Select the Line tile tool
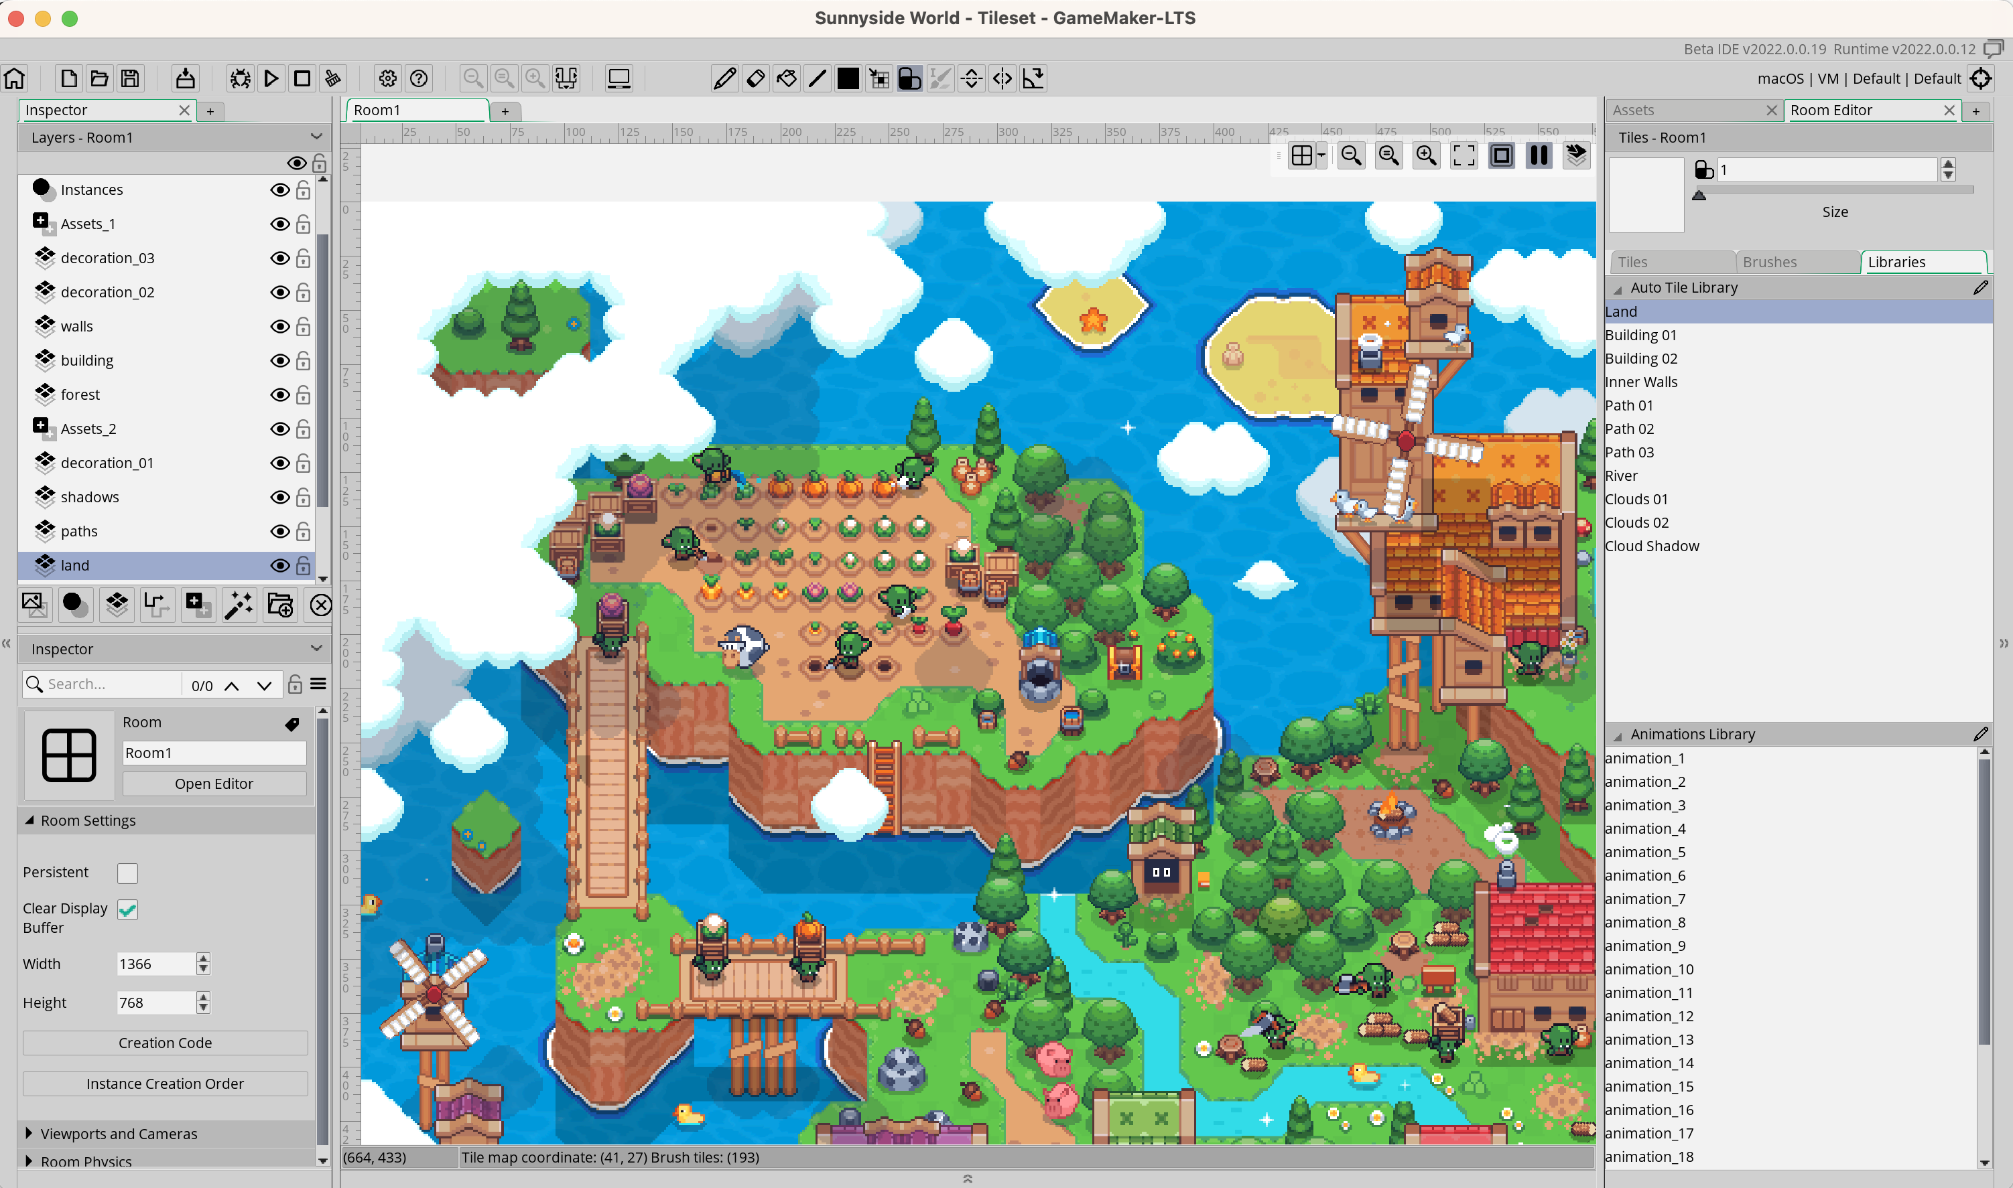 (817, 78)
